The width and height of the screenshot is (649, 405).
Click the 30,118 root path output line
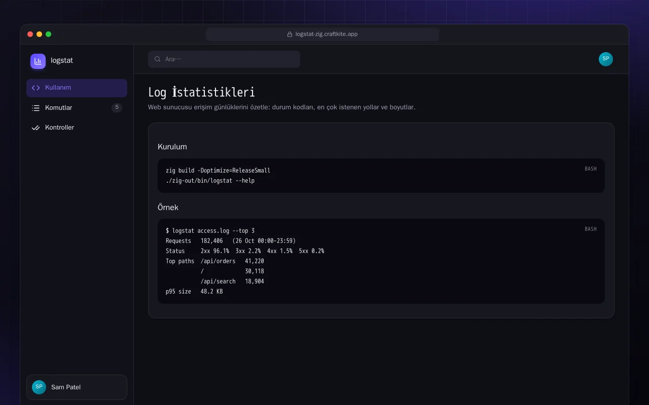(232, 271)
